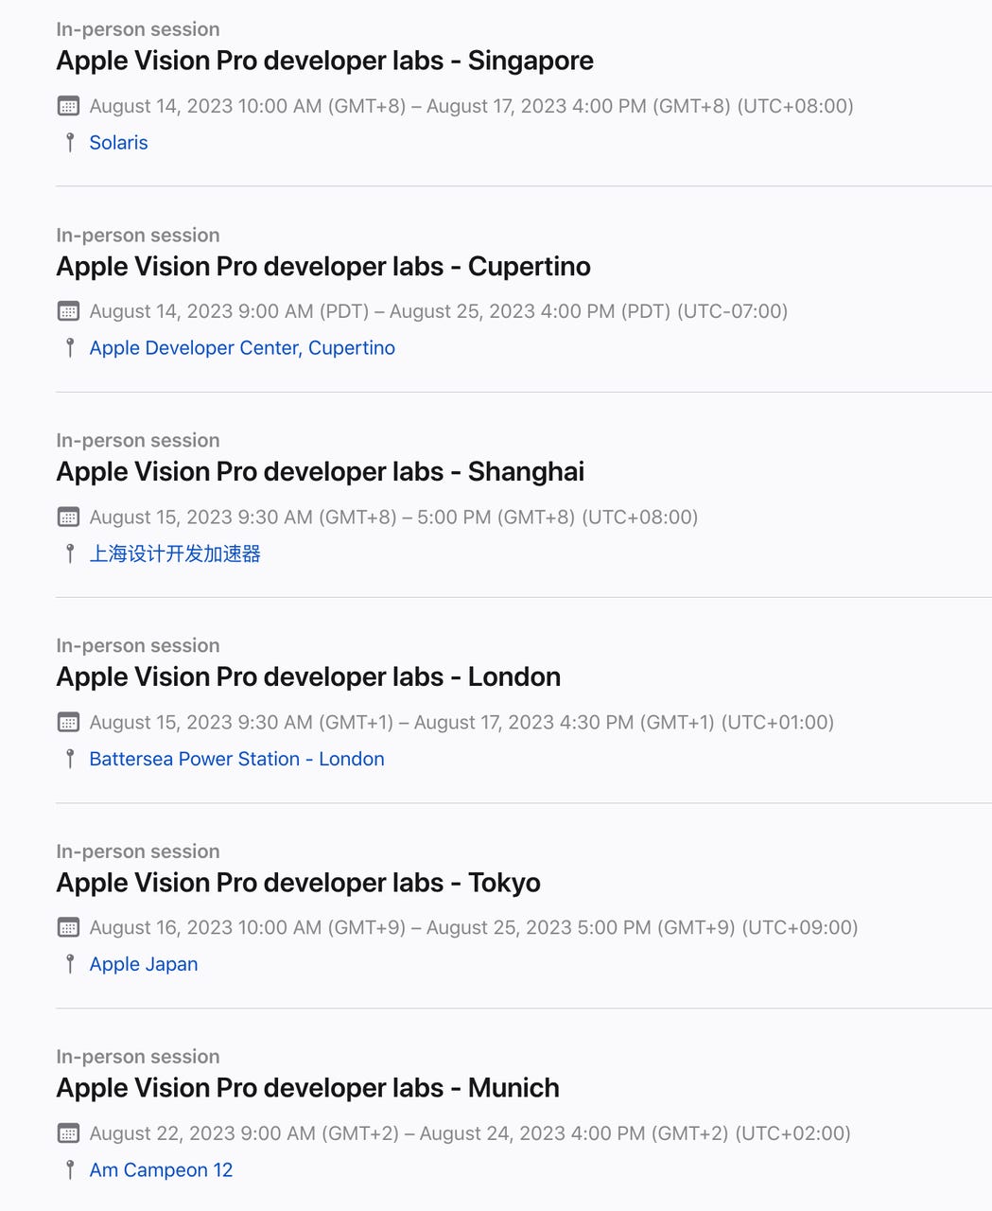Image resolution: width=992 pixels, height=1211 pixels.
Task: Click the pin icon beside Battersea Power Station
Action: pyautogui.click(x=69, y=759)
